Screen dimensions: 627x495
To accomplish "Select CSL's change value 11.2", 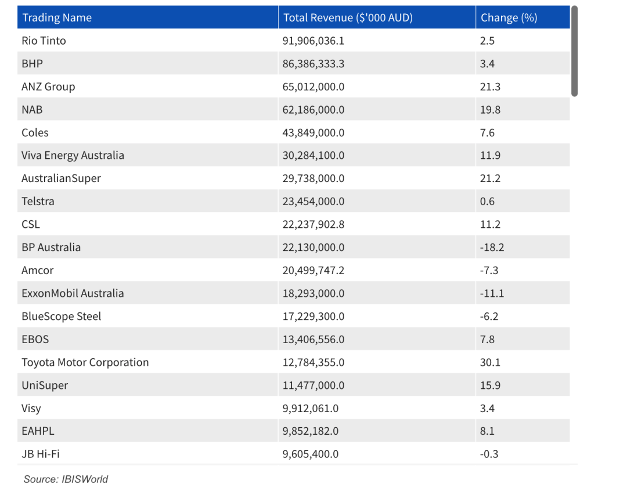I will (490, 224).
